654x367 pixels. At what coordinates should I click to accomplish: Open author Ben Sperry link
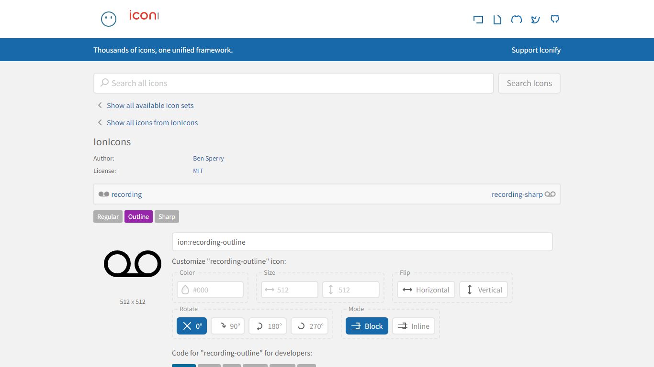(208, 158)
